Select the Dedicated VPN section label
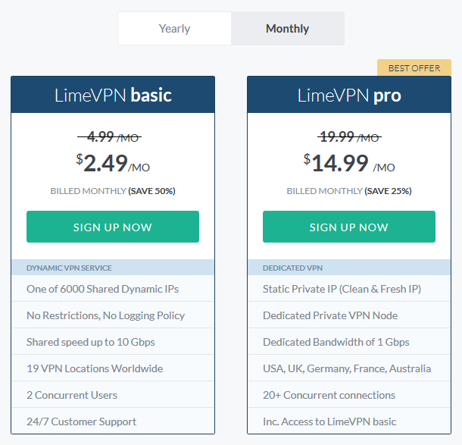Screen dimensions: 462x445 click(292, 268)
